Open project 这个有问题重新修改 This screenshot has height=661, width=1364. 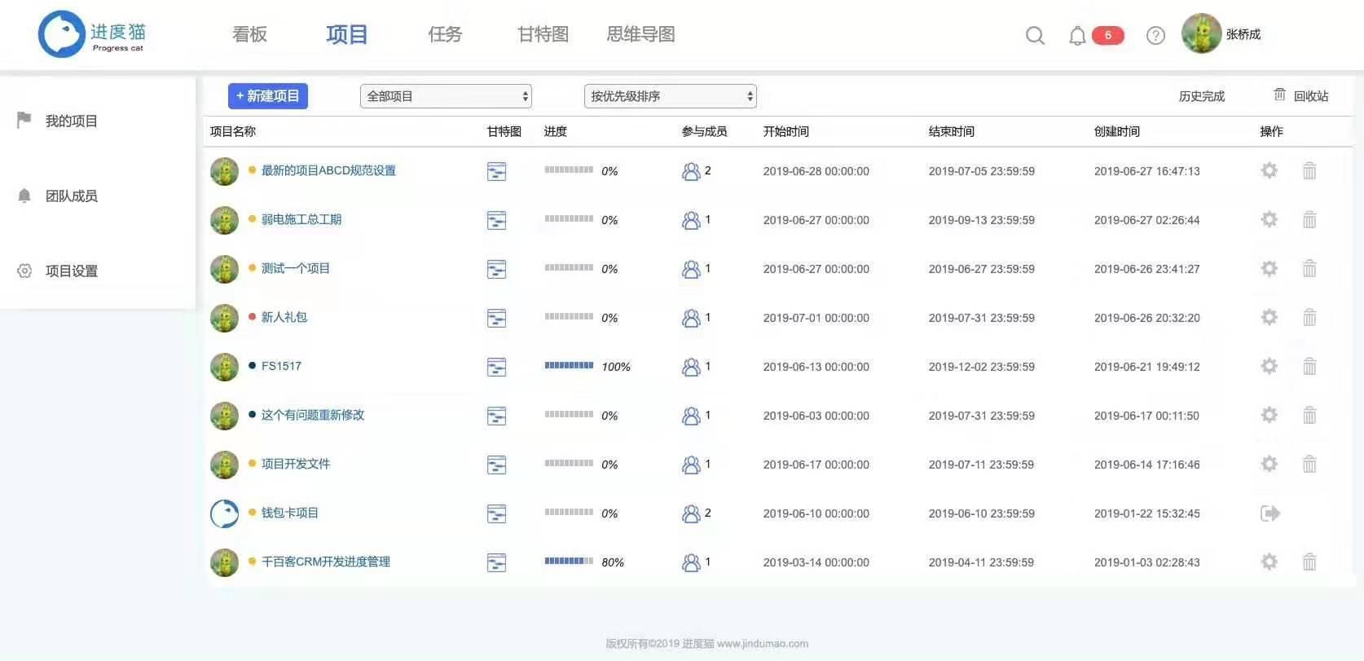(x=313, y=415)
